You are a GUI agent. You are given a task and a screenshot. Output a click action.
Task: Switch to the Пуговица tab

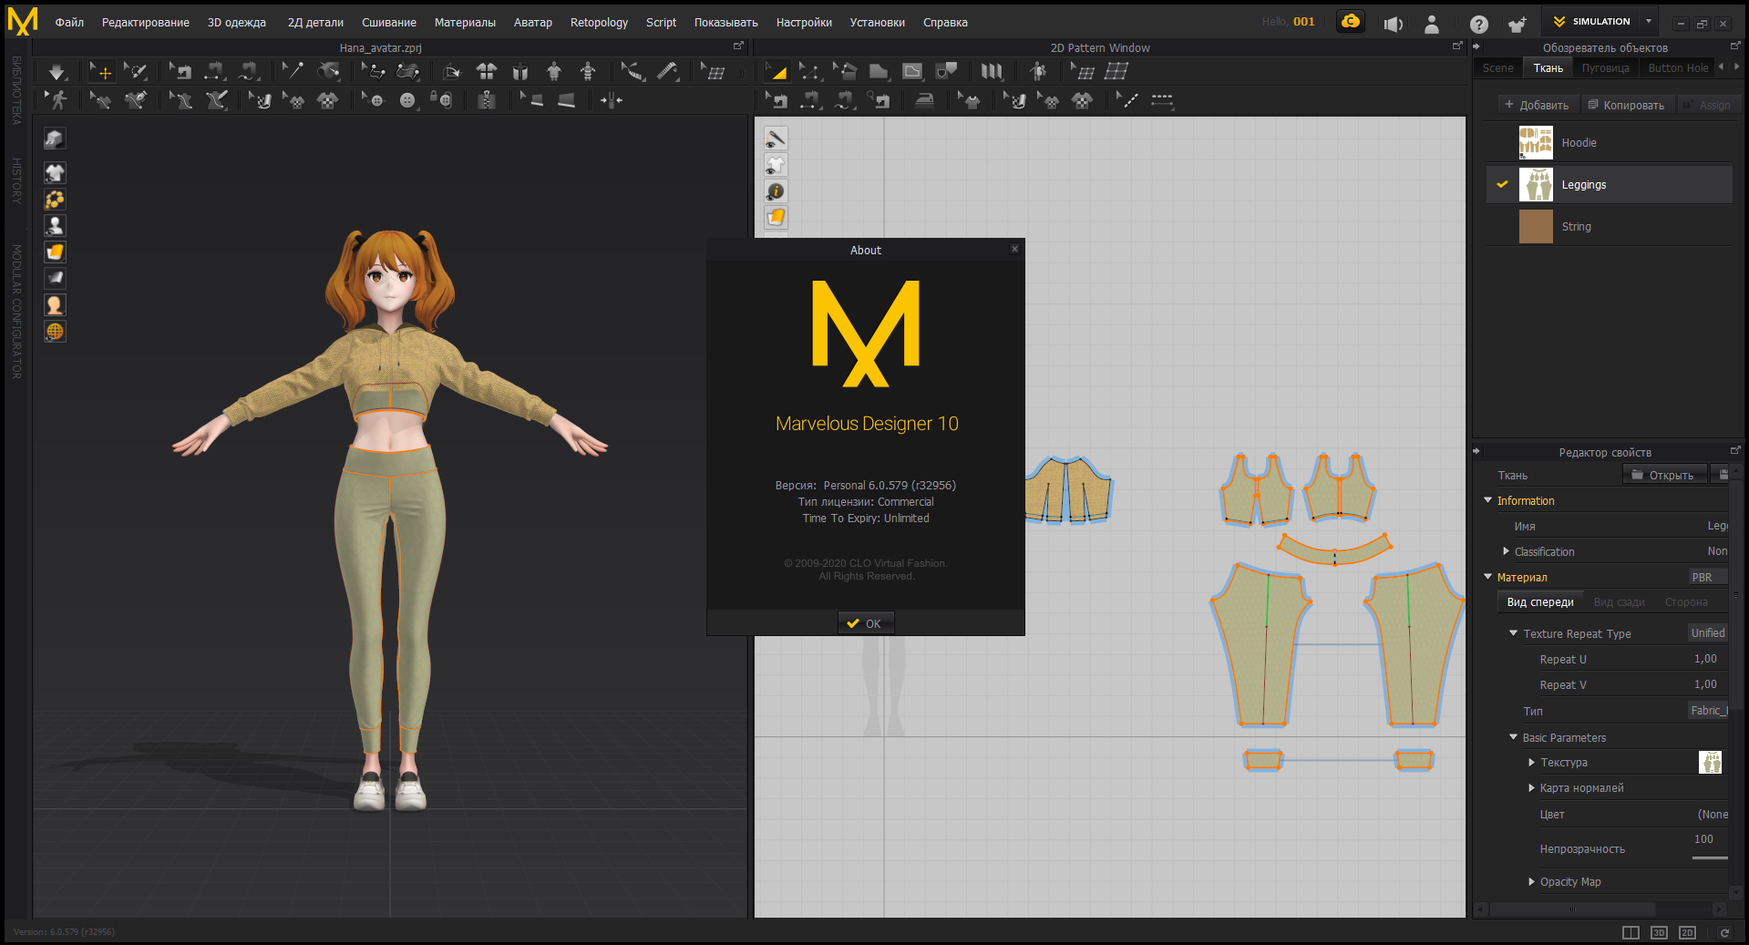click(1606, 67)
